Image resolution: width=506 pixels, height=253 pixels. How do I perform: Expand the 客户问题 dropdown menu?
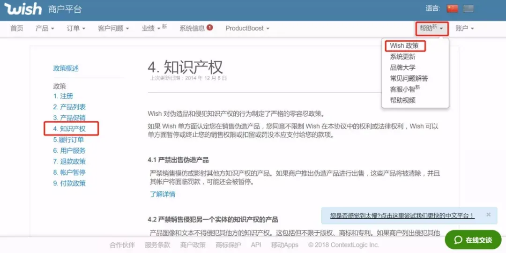coord(113,29)
